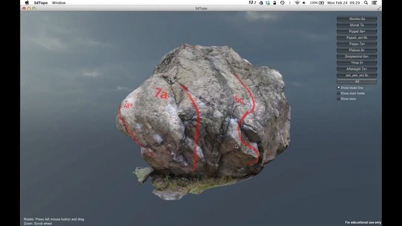
Task: Open the Window menu
Action: tap(58, 3)
